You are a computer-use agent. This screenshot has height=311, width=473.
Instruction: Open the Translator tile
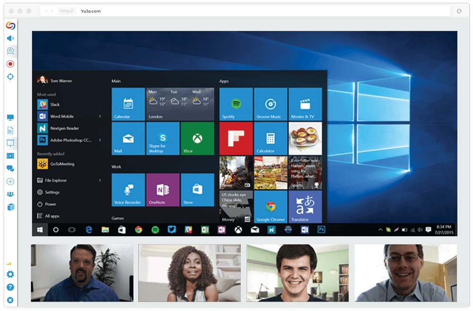(305, 207)
